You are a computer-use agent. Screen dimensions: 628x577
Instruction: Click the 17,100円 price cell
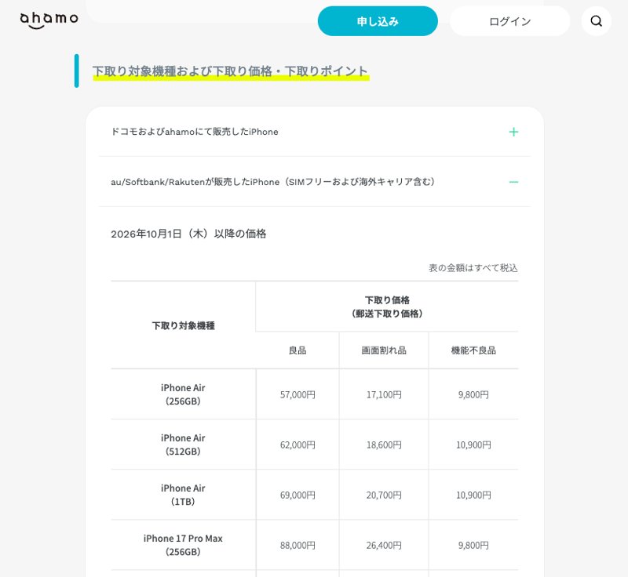(384, 394)
